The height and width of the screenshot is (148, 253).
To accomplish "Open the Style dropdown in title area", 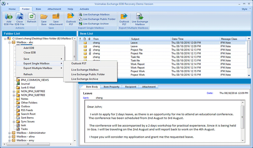I will click(245, 9).
